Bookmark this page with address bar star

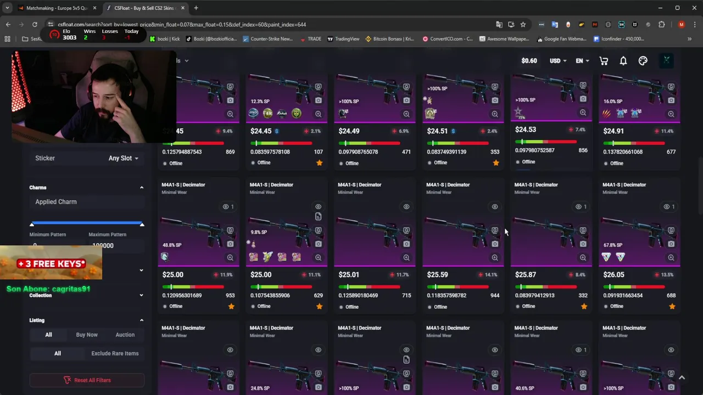pyautogui.click(x=523, y=24)
